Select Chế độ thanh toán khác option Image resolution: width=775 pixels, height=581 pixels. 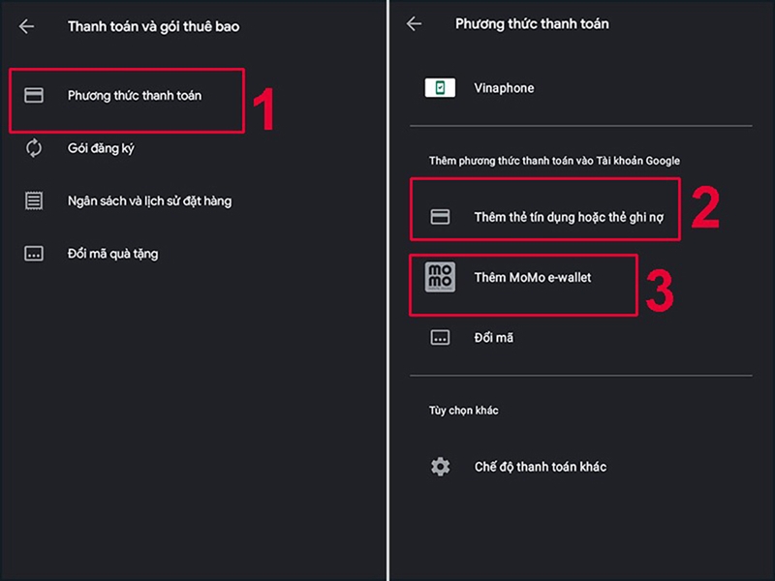tap(542, 466)
